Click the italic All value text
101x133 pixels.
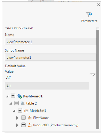click(8, 78)
